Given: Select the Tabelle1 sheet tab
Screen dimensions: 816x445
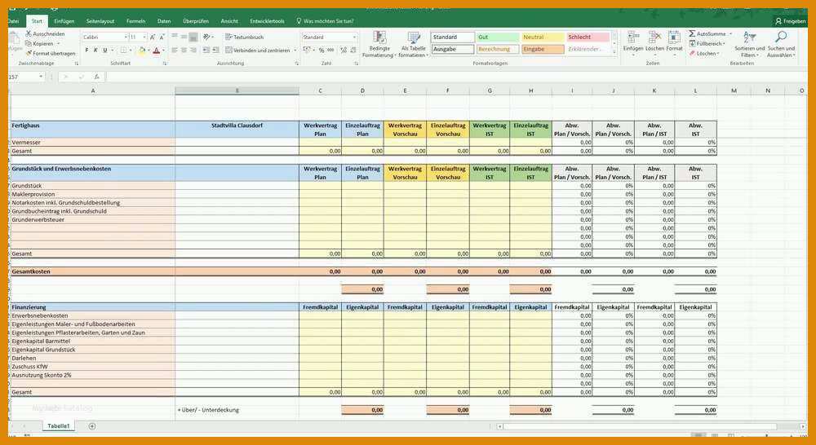Looking at the screenshot, I should click(x=58, y=425).
